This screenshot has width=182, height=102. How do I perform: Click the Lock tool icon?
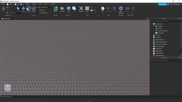[92, 10]
